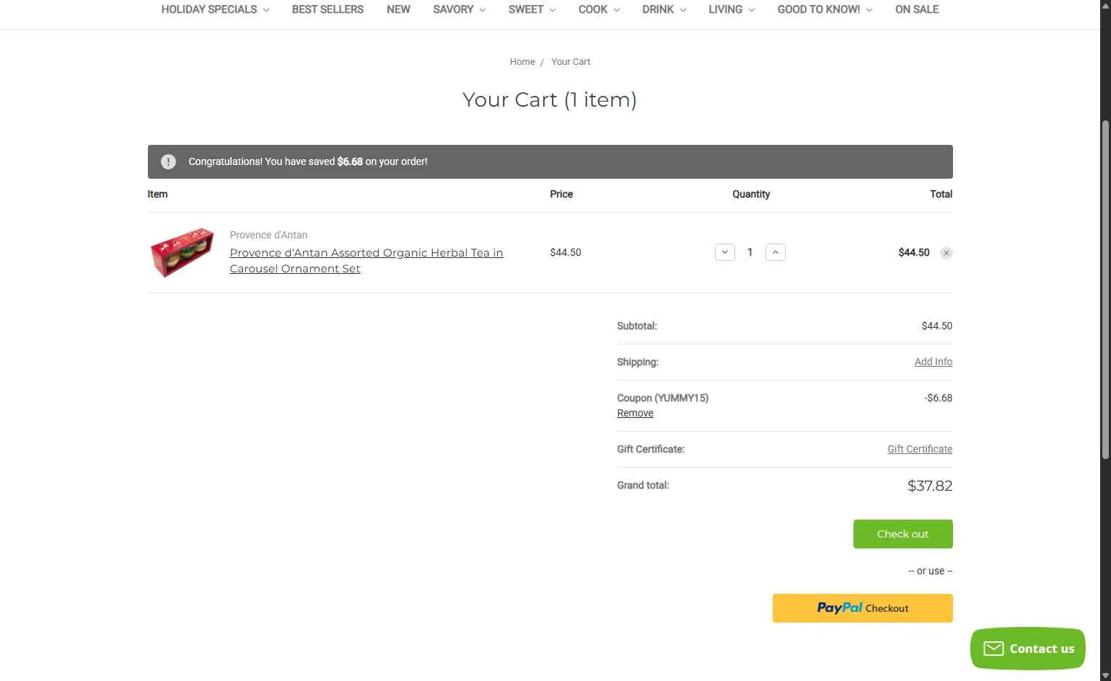Remove the herbal tea item from cart
The width and height of the screenshot is (1111, 681).
(x=947, y=253)
